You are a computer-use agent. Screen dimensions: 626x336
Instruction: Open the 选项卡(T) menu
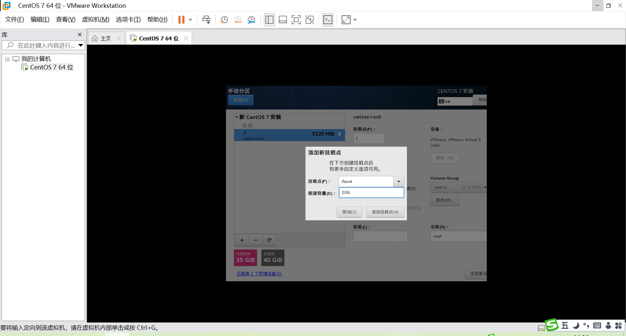[x=128, y=20]
